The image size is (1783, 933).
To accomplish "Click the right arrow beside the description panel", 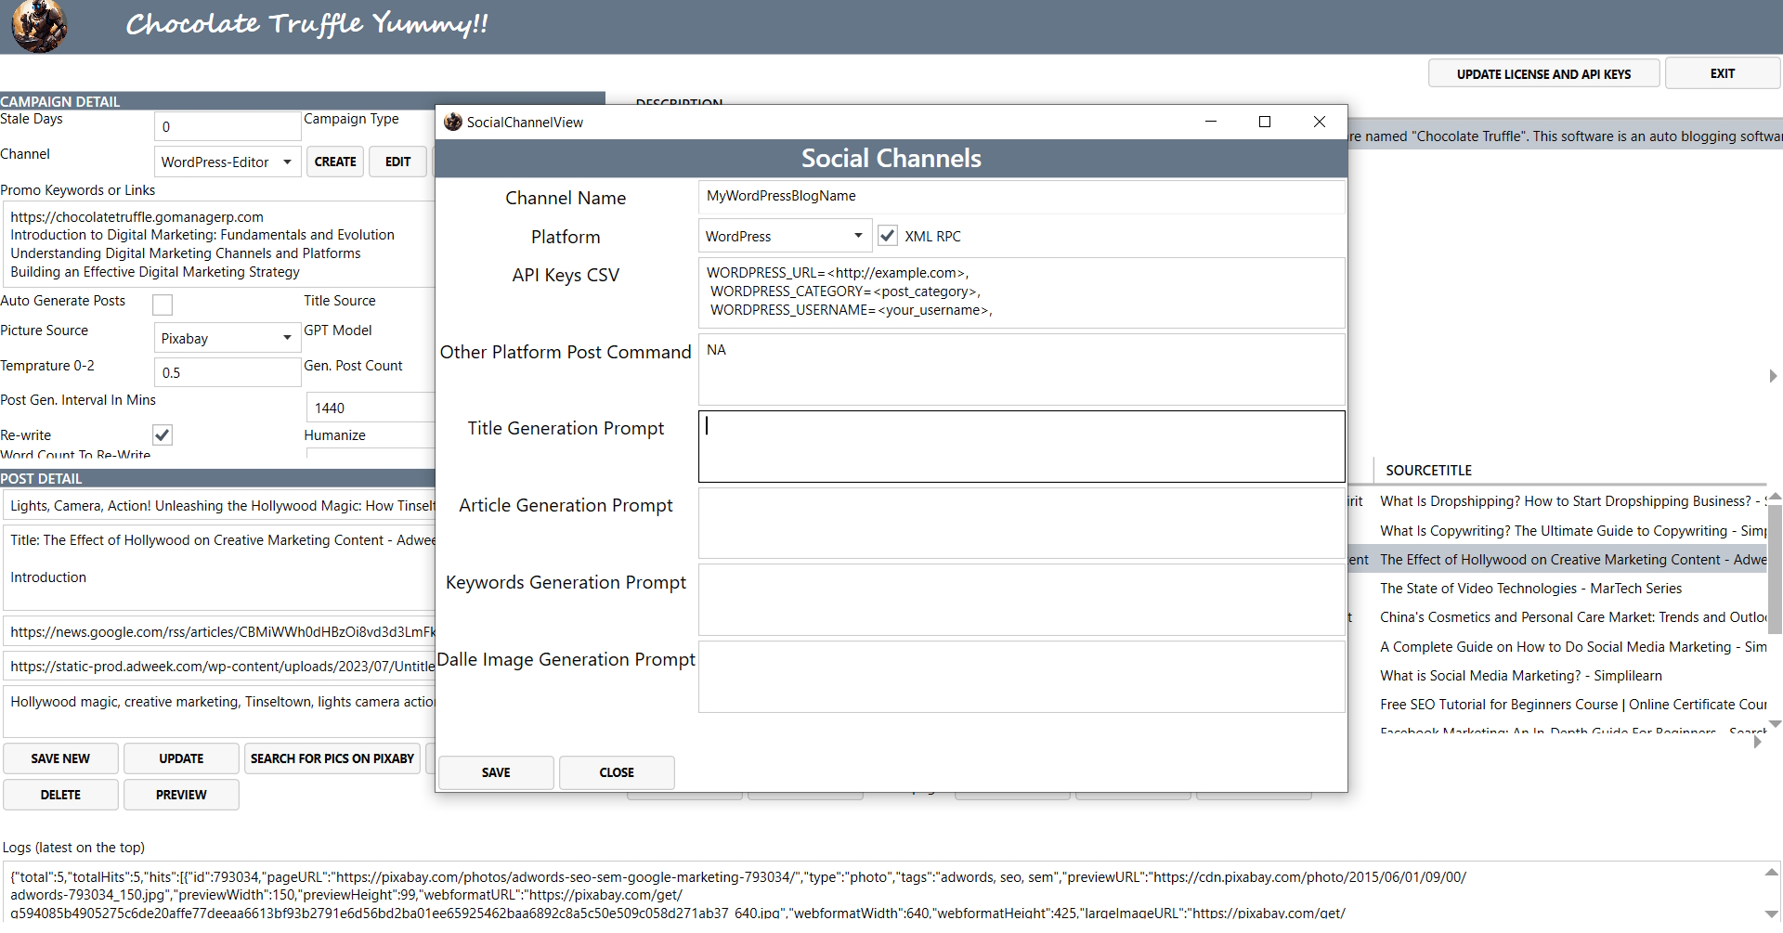I will pyautogui.click(x=1773, y=377).
